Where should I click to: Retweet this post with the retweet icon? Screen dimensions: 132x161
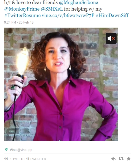(121, 159)
